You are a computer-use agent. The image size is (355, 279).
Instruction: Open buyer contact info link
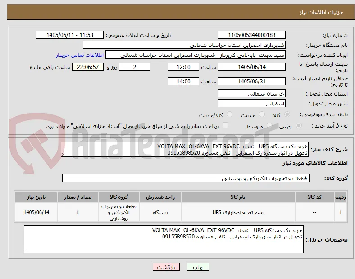[80, 55]
